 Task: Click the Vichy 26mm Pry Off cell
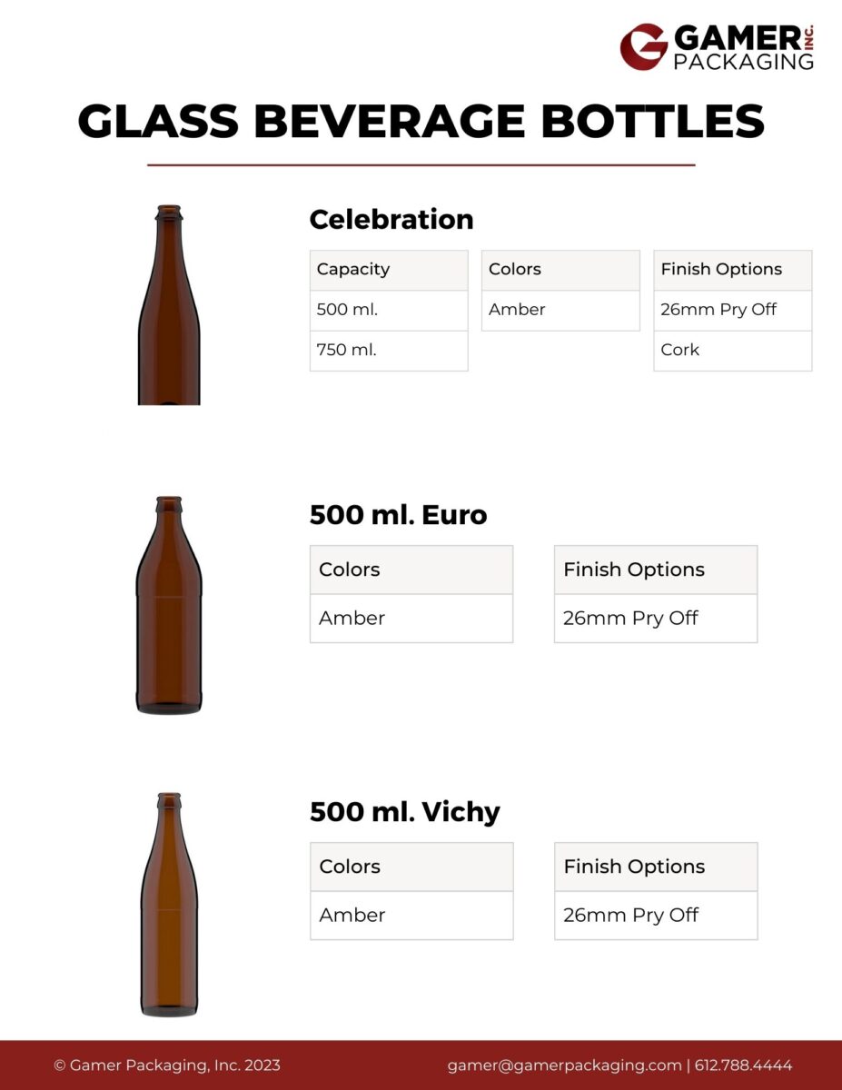(x=656, y=916)
